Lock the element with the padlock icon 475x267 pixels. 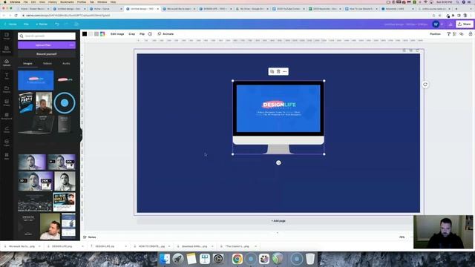click(x=471, y=34)
